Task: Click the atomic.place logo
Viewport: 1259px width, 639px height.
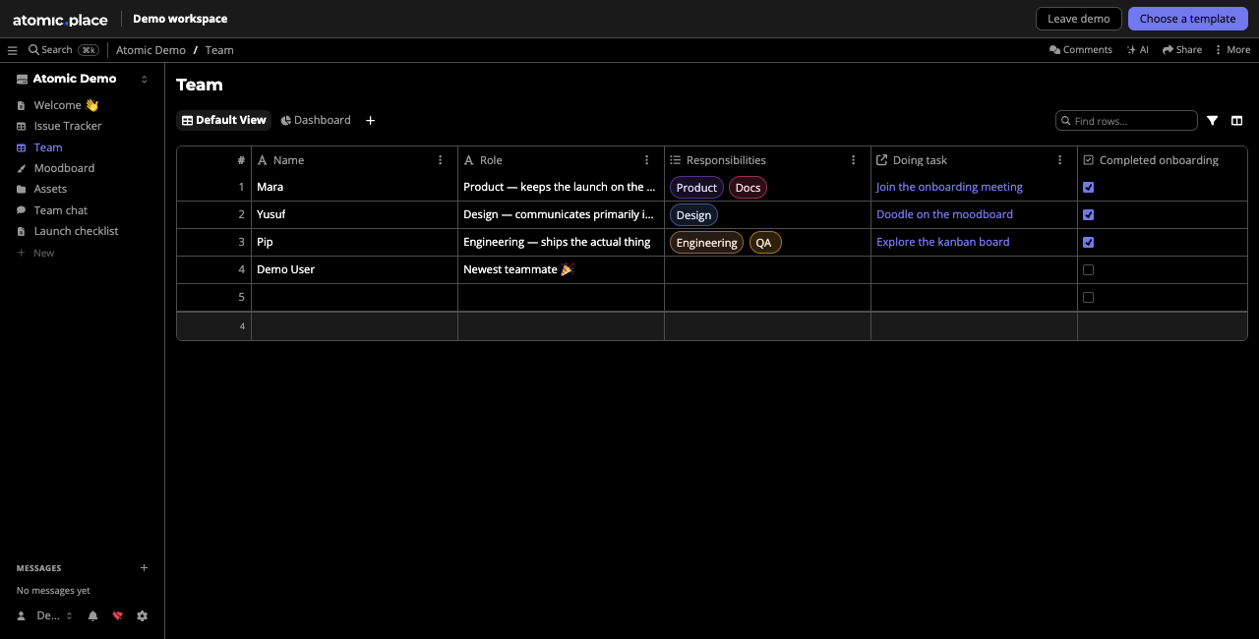Action: pyautogui.click(x=60, y=19)
